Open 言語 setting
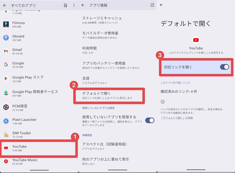The height and width of the screenshot is (173, 235). (117, 80)
